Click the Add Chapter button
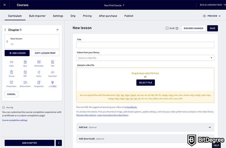This screenshot has width=226, height=148. [29, 143]
